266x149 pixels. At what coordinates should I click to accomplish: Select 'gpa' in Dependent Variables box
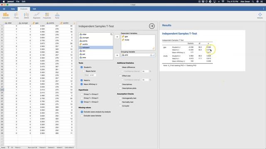coord(138,36)
